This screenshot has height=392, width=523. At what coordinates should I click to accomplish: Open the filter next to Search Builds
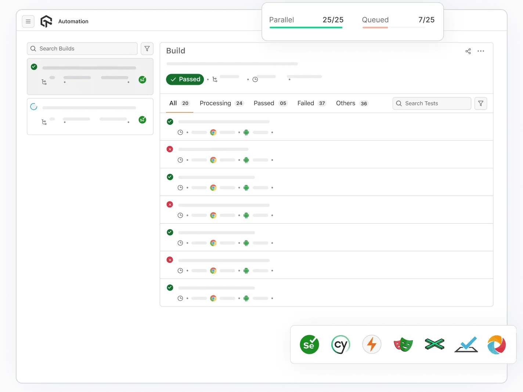click(147, 48)
